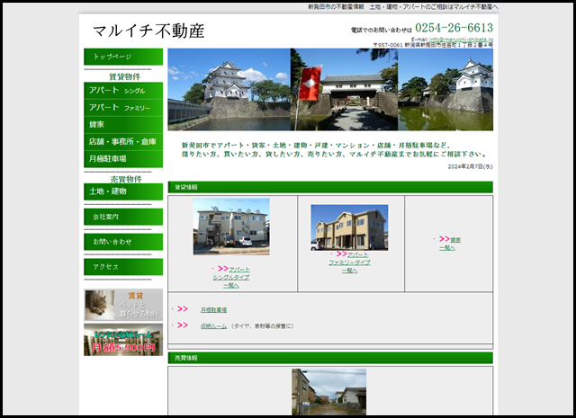Open the トップページ menu button
Image resolution: width=576 pixels, height=418 pixels.
(x=123, y=57)
